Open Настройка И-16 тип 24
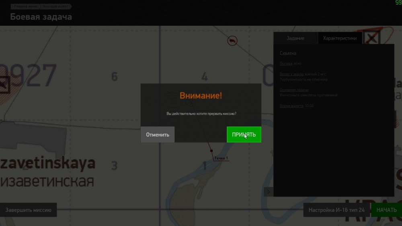Screen dimensions: 402x226 tap(336, 210)
